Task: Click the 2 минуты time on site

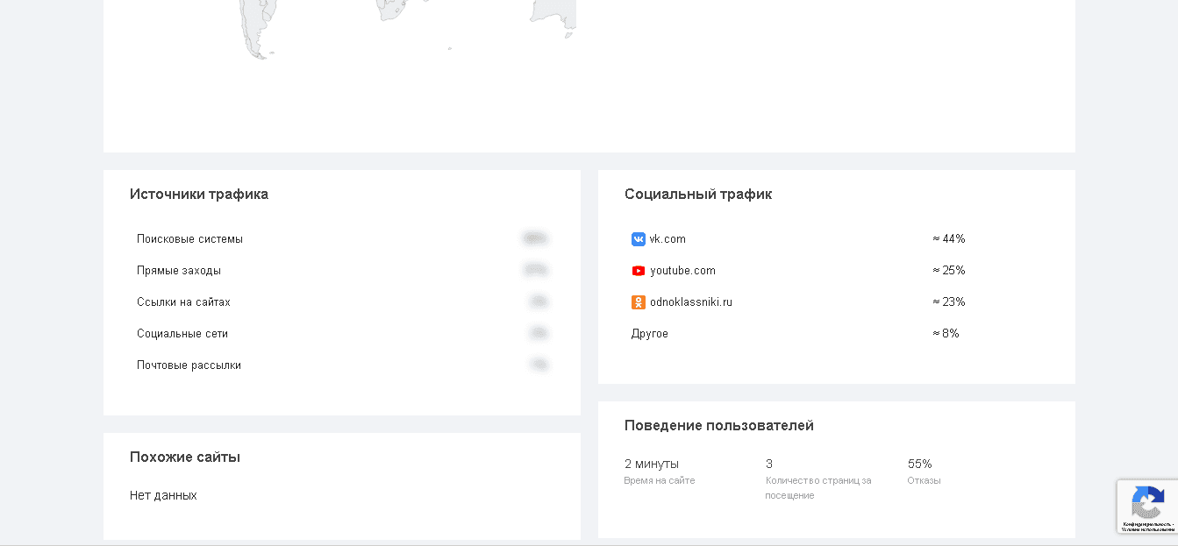Action: click(651, 464)
